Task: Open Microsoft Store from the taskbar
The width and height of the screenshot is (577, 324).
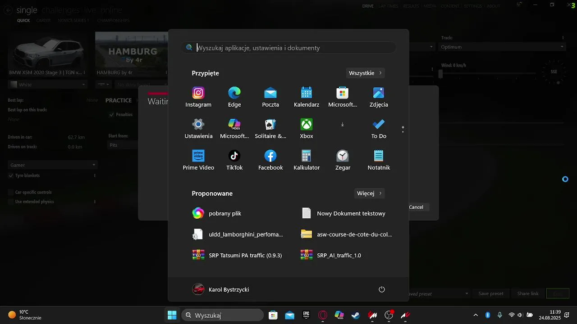Action: 273,315
